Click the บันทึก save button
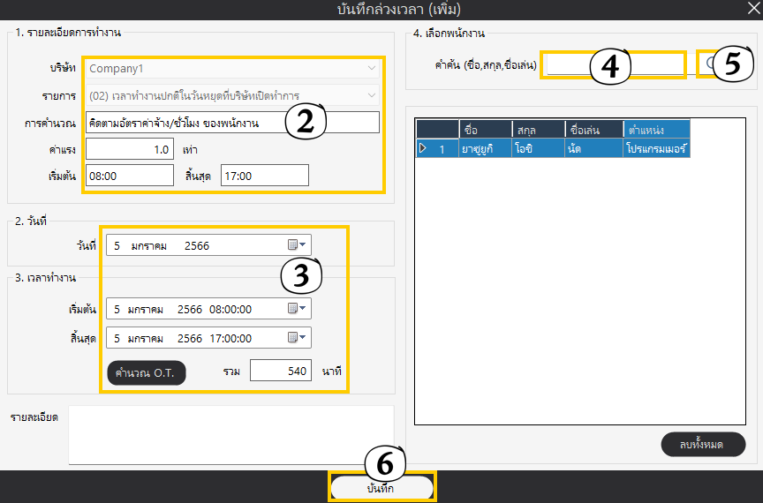This screenshot has width=763, height=503. pos(381,488)
